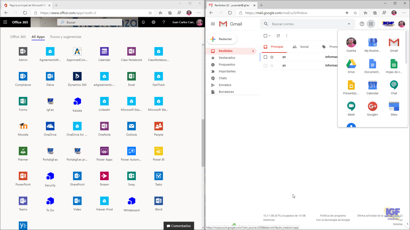The width and height of the screenshot is (410, 230).
Task: Open the Power BI app
Action: pos(158,151)
